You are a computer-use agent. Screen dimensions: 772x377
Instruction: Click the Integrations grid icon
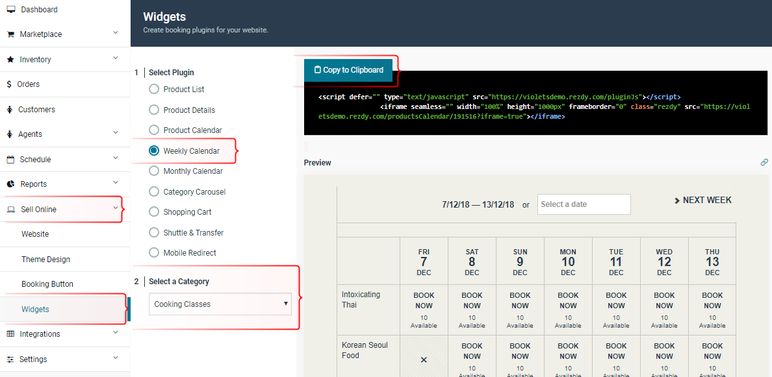(10, 334)
